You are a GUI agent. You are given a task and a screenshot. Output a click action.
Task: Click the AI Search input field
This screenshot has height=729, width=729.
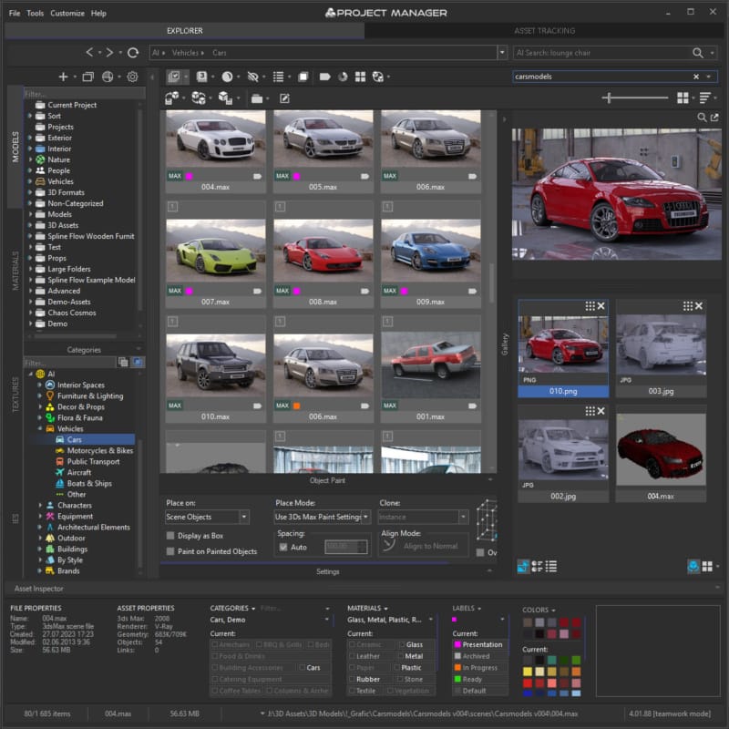coord(601,53)
